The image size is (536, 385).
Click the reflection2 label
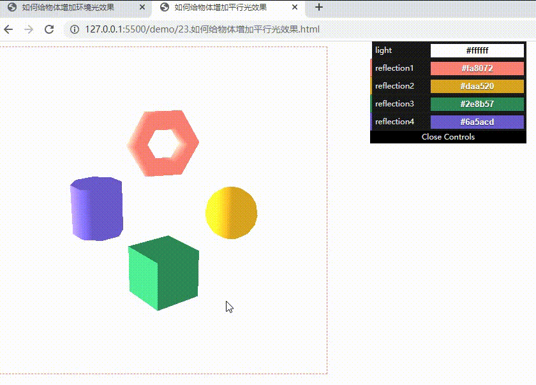tap(394, 86)
